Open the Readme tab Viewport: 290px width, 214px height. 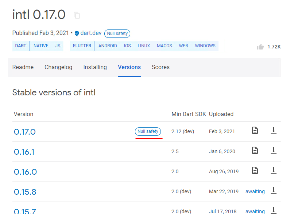23,67
